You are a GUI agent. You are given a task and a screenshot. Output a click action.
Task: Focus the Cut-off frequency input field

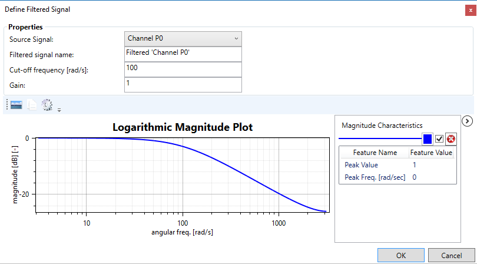click(x=183, y=70)
